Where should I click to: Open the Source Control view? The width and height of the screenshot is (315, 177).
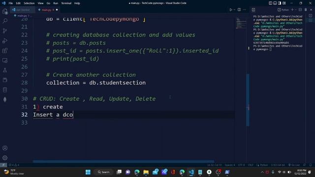[x=5, y=30]
